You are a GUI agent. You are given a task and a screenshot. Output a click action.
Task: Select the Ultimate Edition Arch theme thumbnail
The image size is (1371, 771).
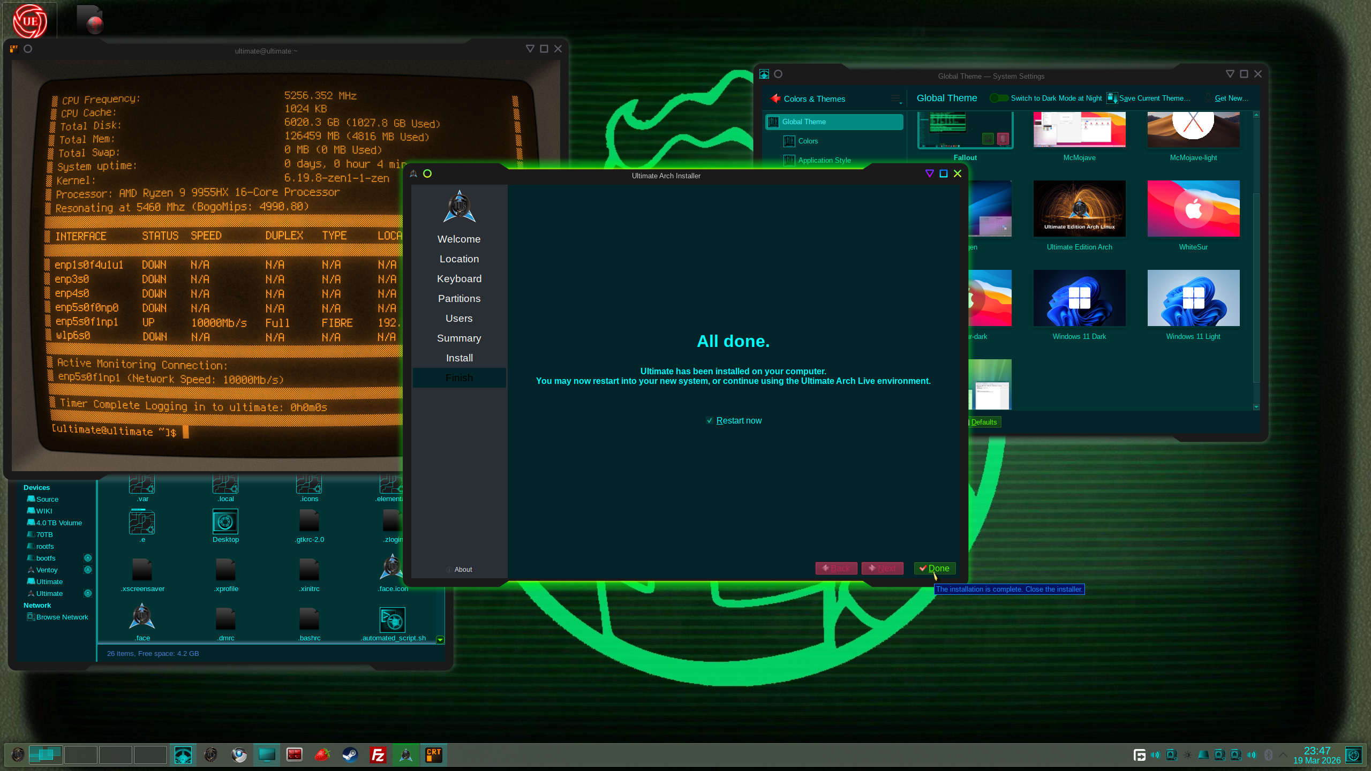pos(1079,208)
